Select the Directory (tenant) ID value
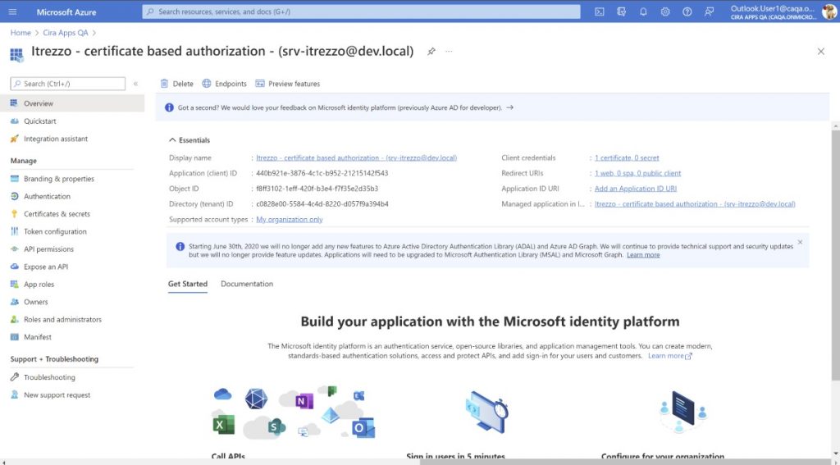Viewport: 840px width, 465px height. (x=322, y=204)
